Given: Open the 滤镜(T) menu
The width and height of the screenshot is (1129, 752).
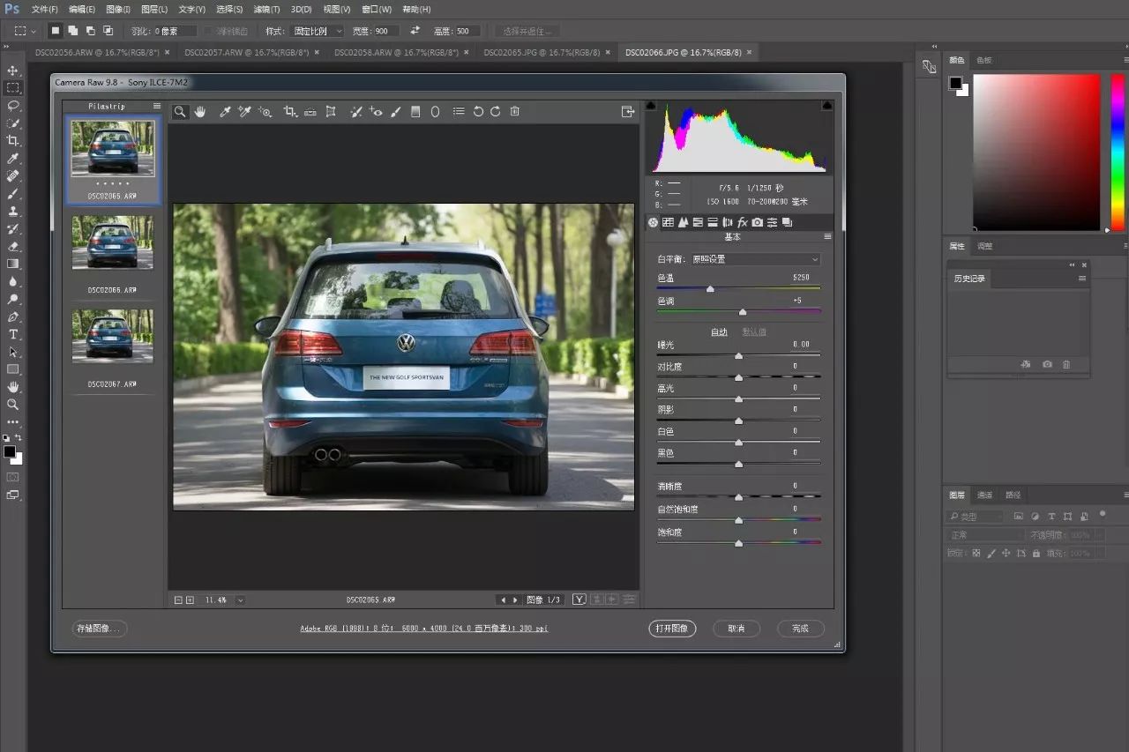Looking at the screenshot, I should (x=266, y=9).
